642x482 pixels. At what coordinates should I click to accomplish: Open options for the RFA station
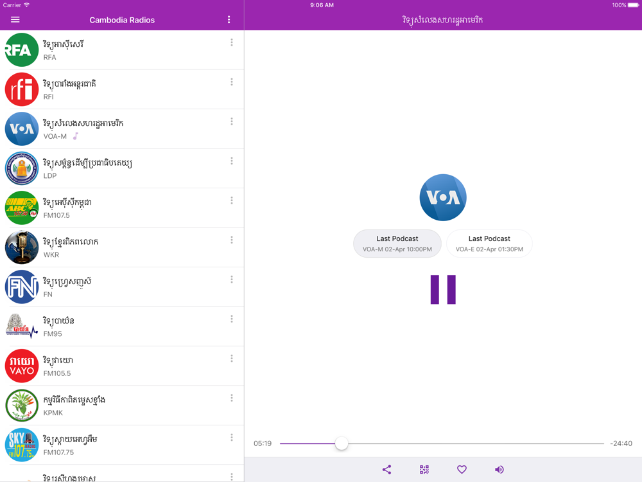tap(232, 42)
